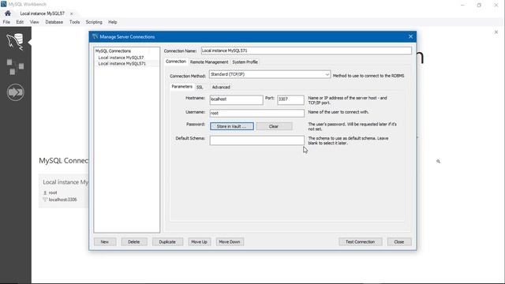
Task: Click the Home tab icon
Action: 8,13
